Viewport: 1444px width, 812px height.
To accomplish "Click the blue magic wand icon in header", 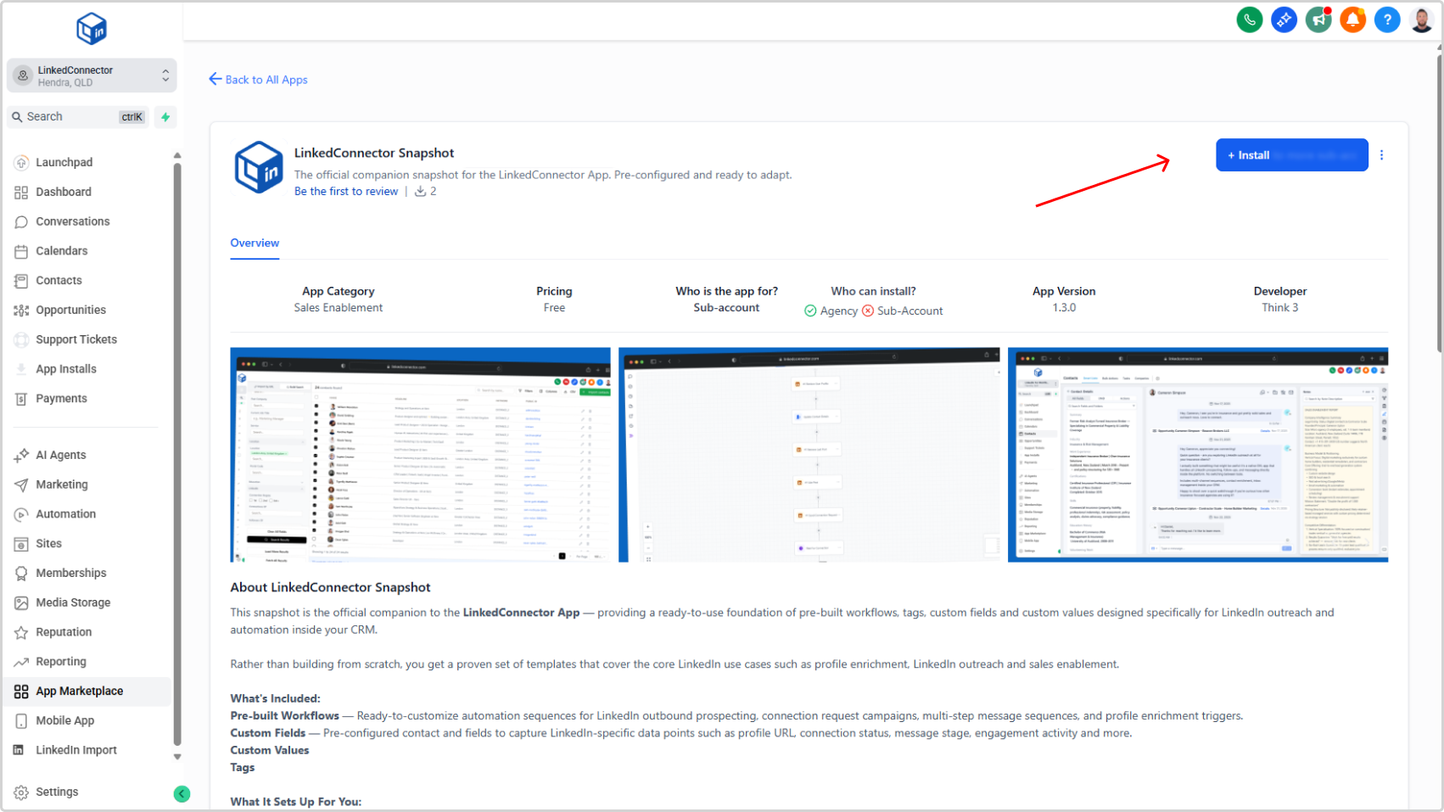I will (x=1284, y=20).
